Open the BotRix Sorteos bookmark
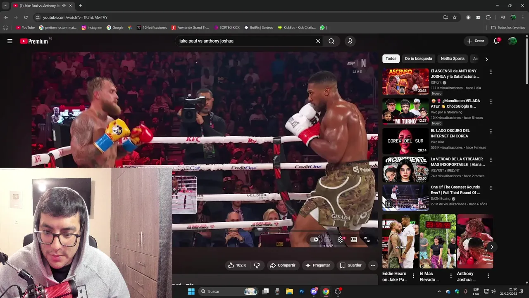This screenshot has width=529, height=298. [259, 28]
